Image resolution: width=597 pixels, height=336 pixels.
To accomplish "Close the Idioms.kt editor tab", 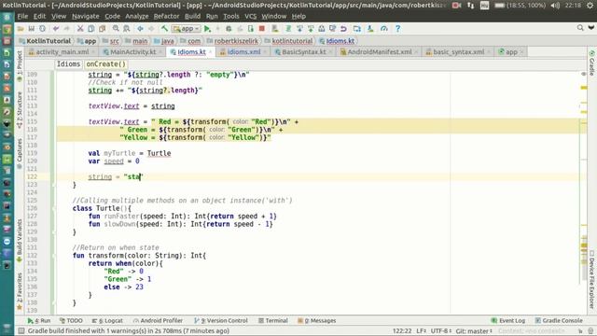I will point(210,52).
